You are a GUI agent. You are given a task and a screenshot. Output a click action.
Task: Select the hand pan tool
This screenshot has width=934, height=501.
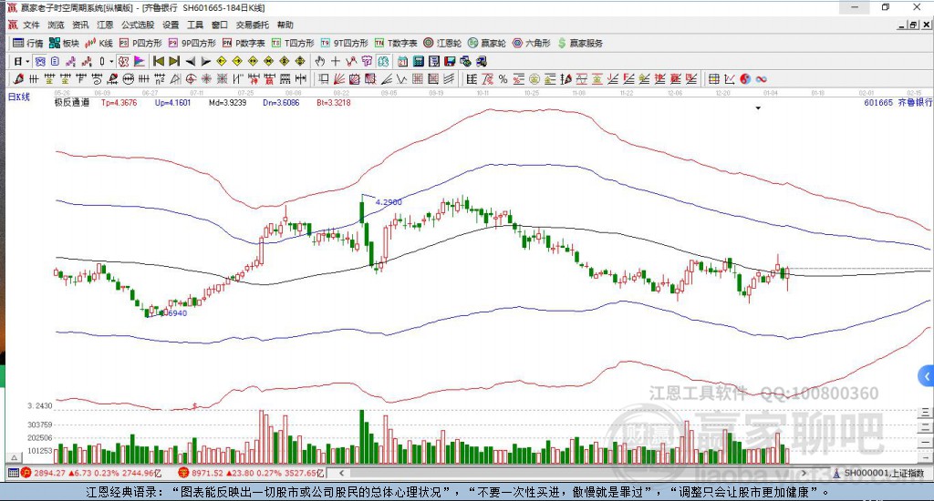coord(320,61)
